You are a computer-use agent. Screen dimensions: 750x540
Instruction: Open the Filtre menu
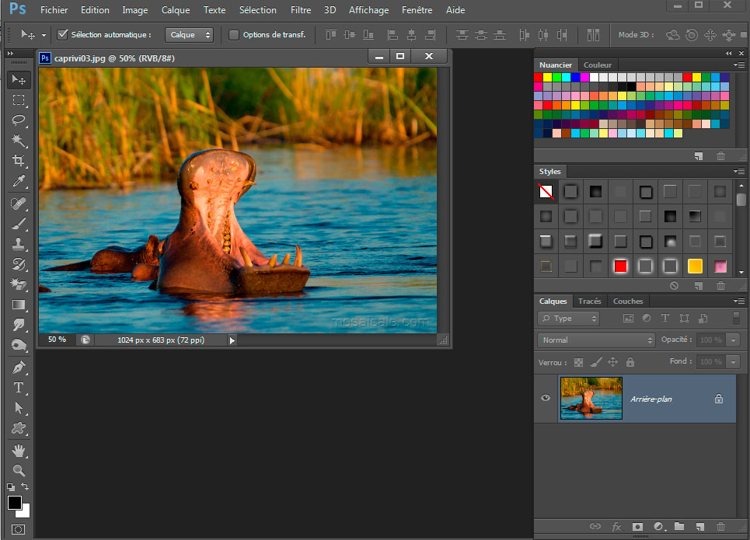pyautogui.click(x=301, y=10)
